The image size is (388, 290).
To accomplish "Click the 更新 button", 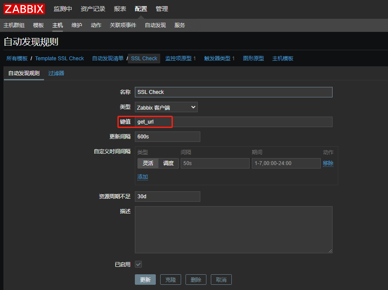I will tap(145, 280).
